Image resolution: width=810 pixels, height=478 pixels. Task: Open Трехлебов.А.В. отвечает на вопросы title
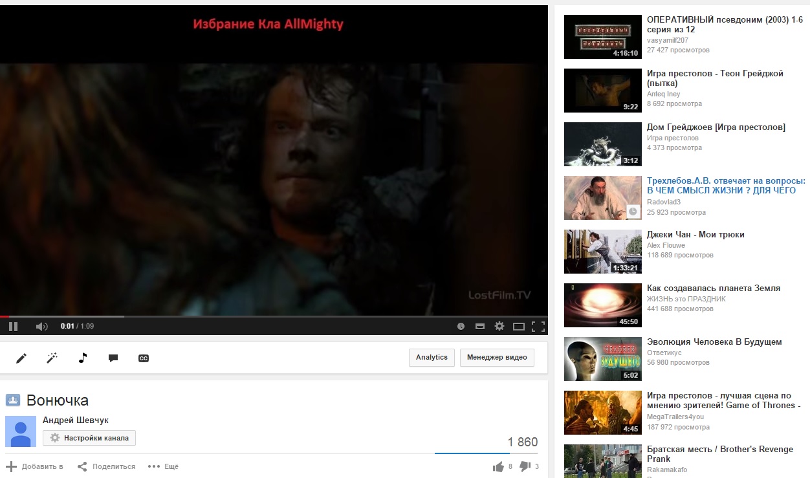click(726, 186)
